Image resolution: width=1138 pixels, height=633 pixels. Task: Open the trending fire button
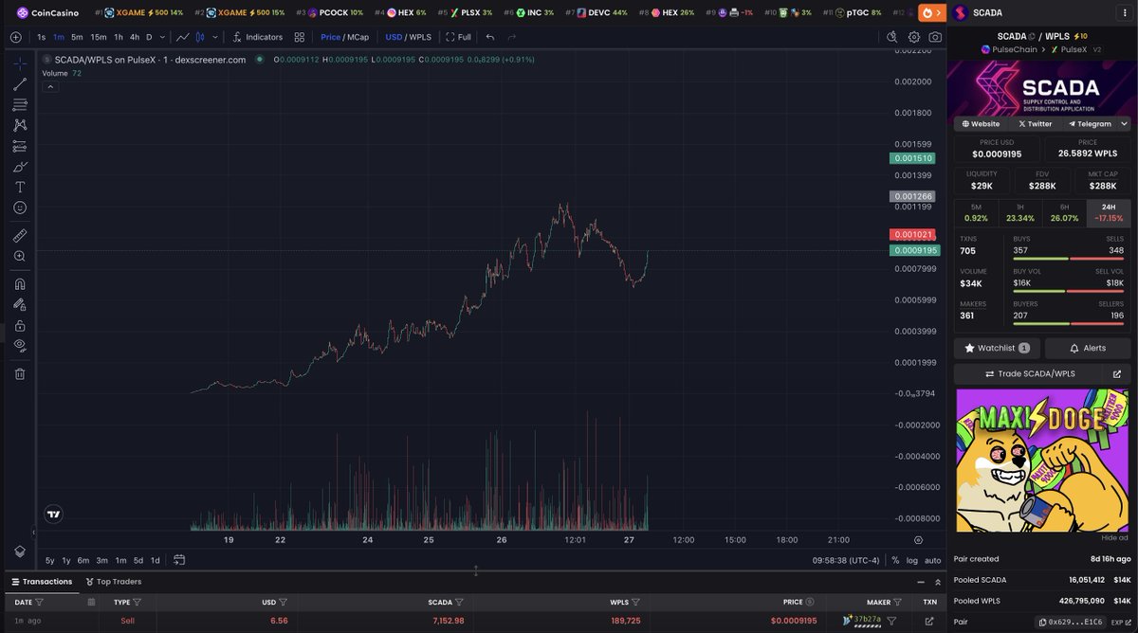click(x=932, y=12)
